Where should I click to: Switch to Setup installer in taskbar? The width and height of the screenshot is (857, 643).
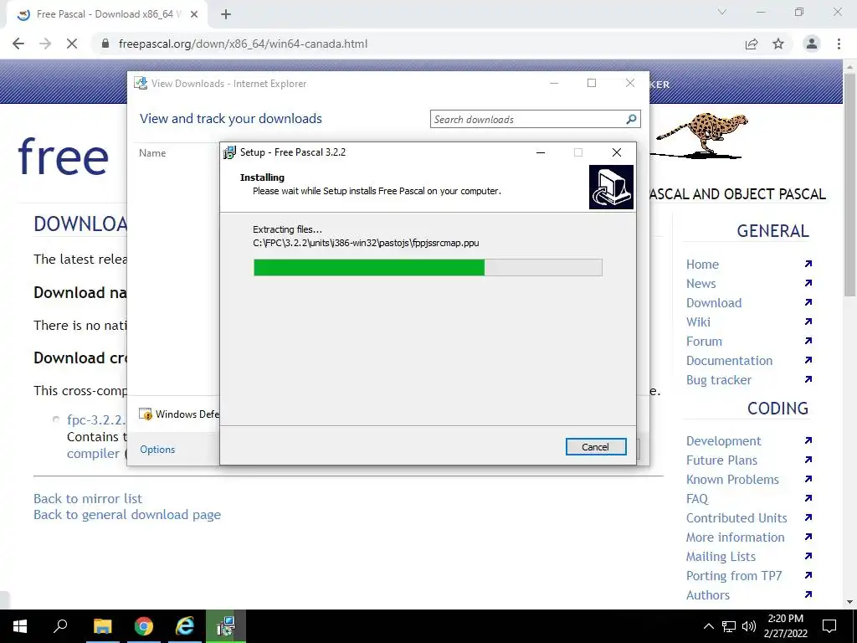(x=226, y=626)
